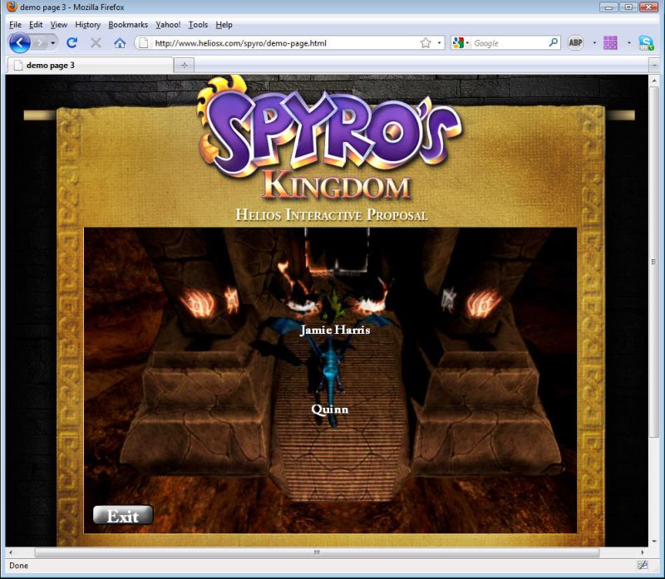This screenshot has height=579, width=665.
Task: Open the Adblock Plus dropdown arrow
Action: click(594, 43)
